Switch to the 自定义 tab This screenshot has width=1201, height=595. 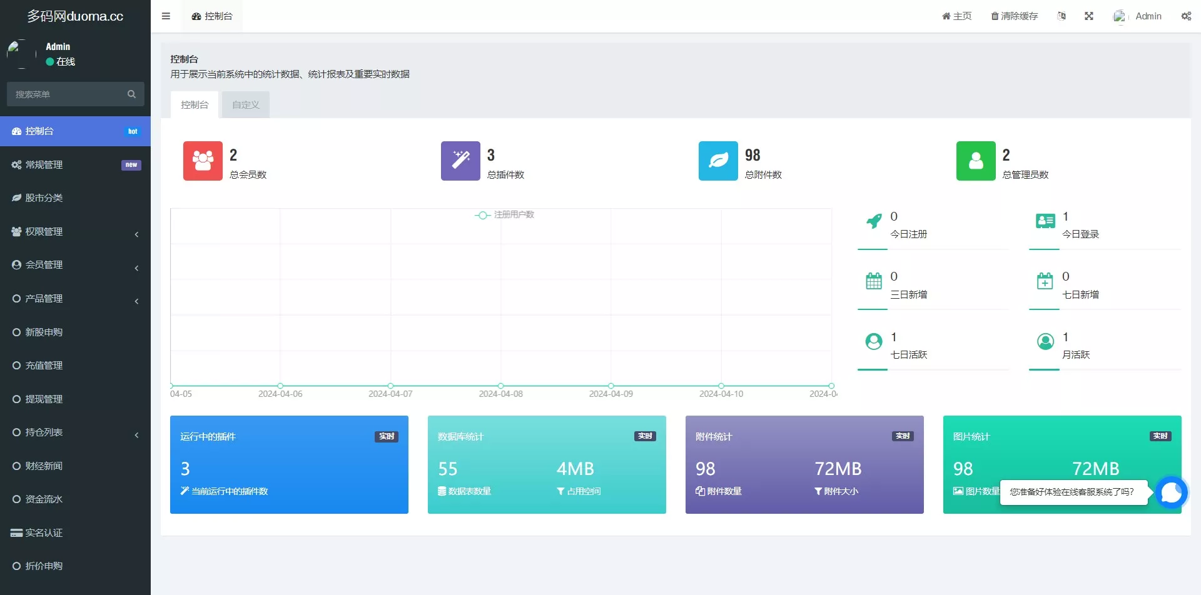(245, 105)
